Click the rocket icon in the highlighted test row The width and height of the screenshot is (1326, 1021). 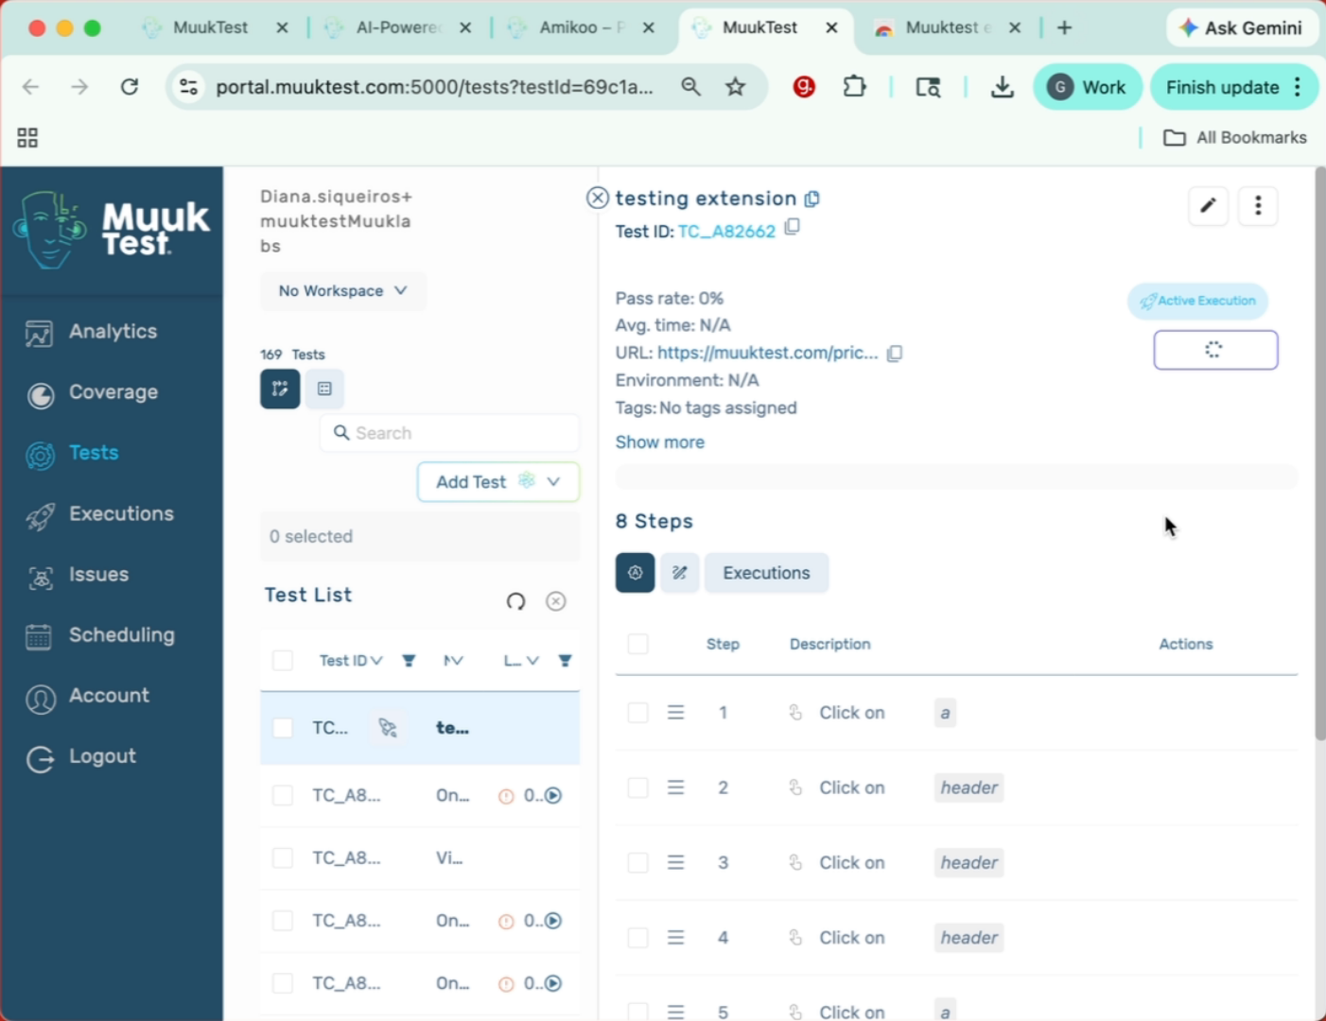click(388, 728)
